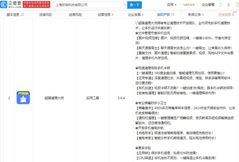Open the 企业套餐 link
This screenshot has height=162, width=239.
coord(208,5)
